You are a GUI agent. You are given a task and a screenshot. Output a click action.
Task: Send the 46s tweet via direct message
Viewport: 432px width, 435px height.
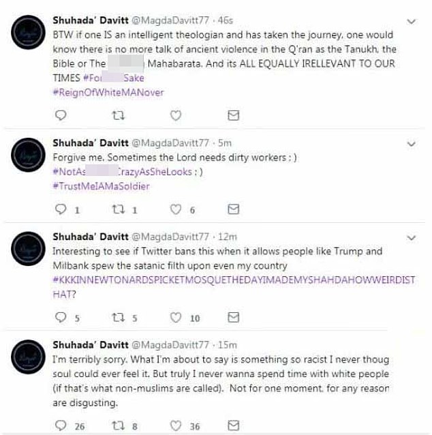(x=233, y=115)
